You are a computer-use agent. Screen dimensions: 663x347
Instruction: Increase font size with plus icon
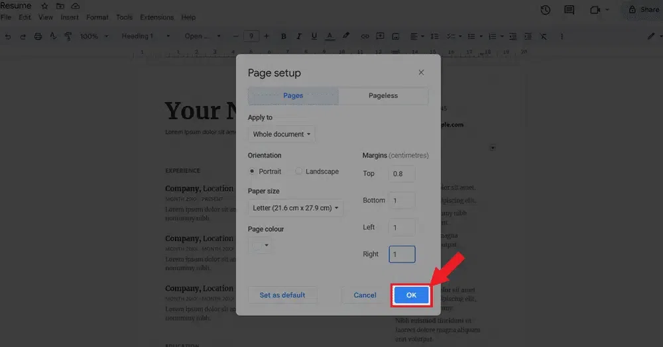267,36
